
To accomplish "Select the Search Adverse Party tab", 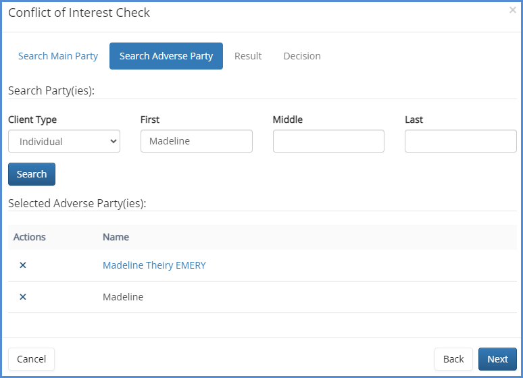I will tap(166, 56).
